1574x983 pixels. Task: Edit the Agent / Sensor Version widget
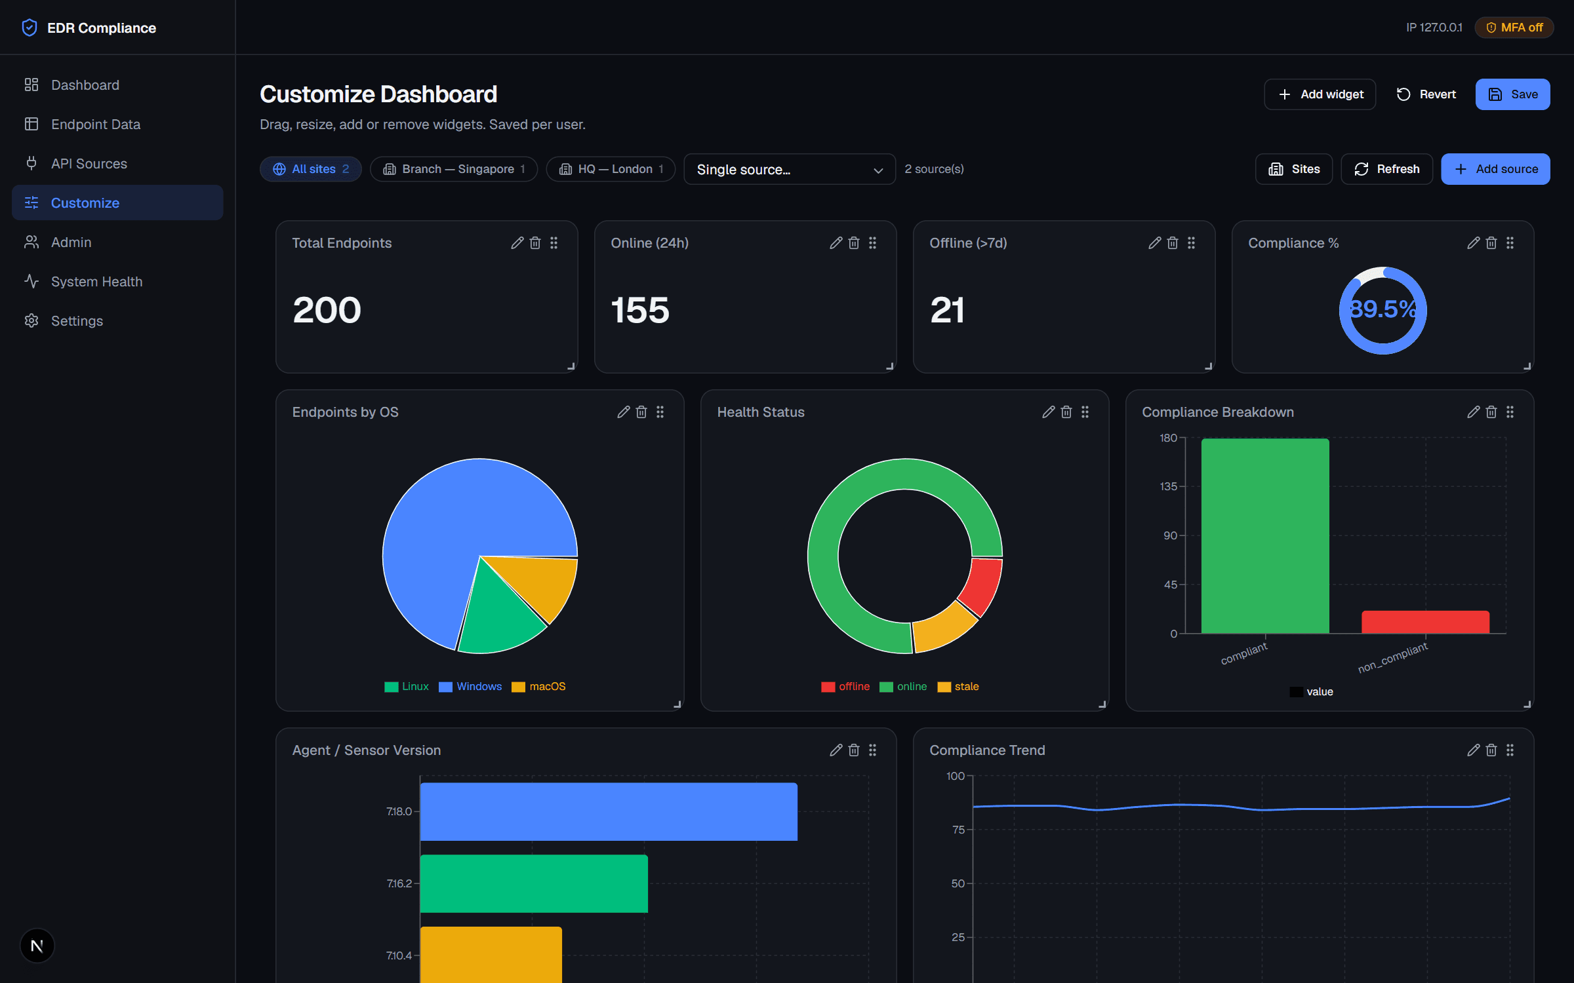pos(836,750)
